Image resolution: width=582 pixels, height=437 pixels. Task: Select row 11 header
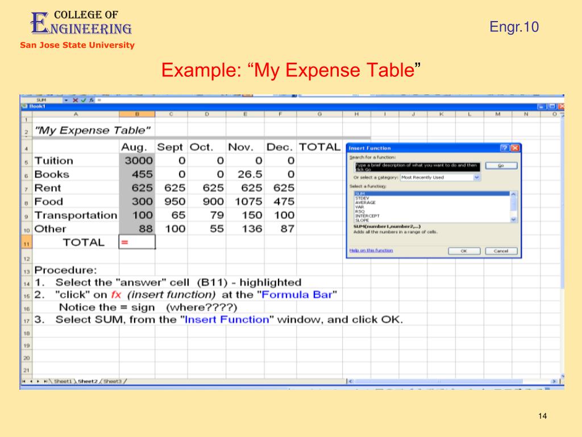tap(26, 242)
